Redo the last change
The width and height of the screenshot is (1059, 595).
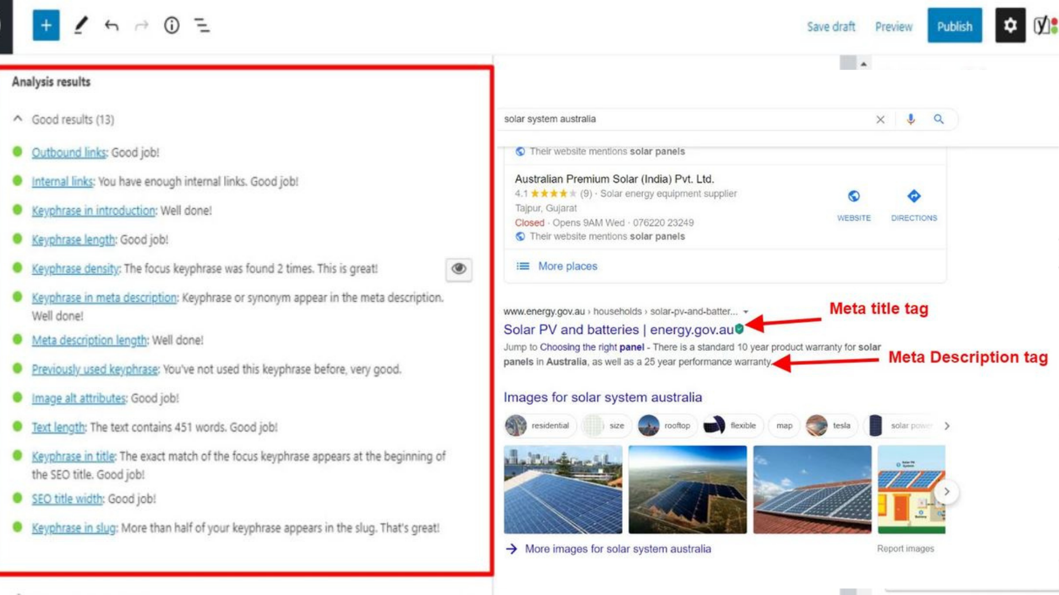[142, 25]
